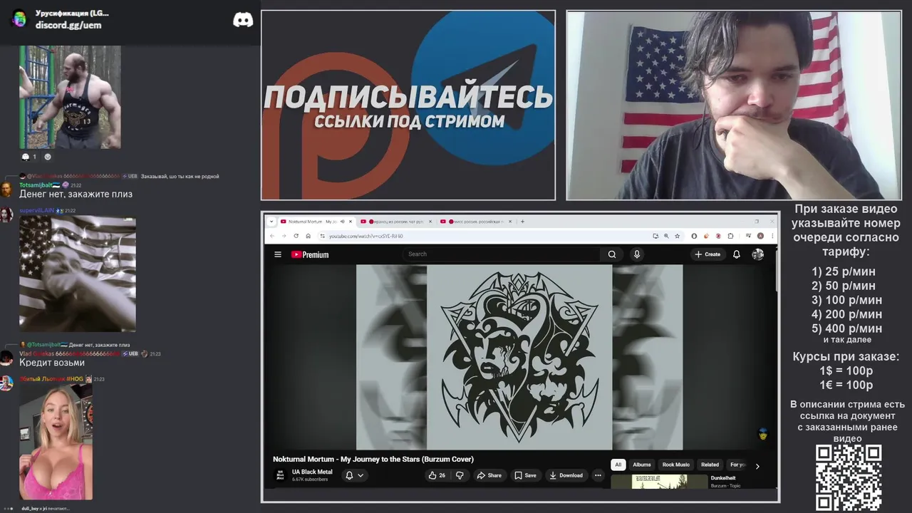The height and width of the screenshot is (513, 912).
Task: Click the video player artwork
Action: [519, 357]
